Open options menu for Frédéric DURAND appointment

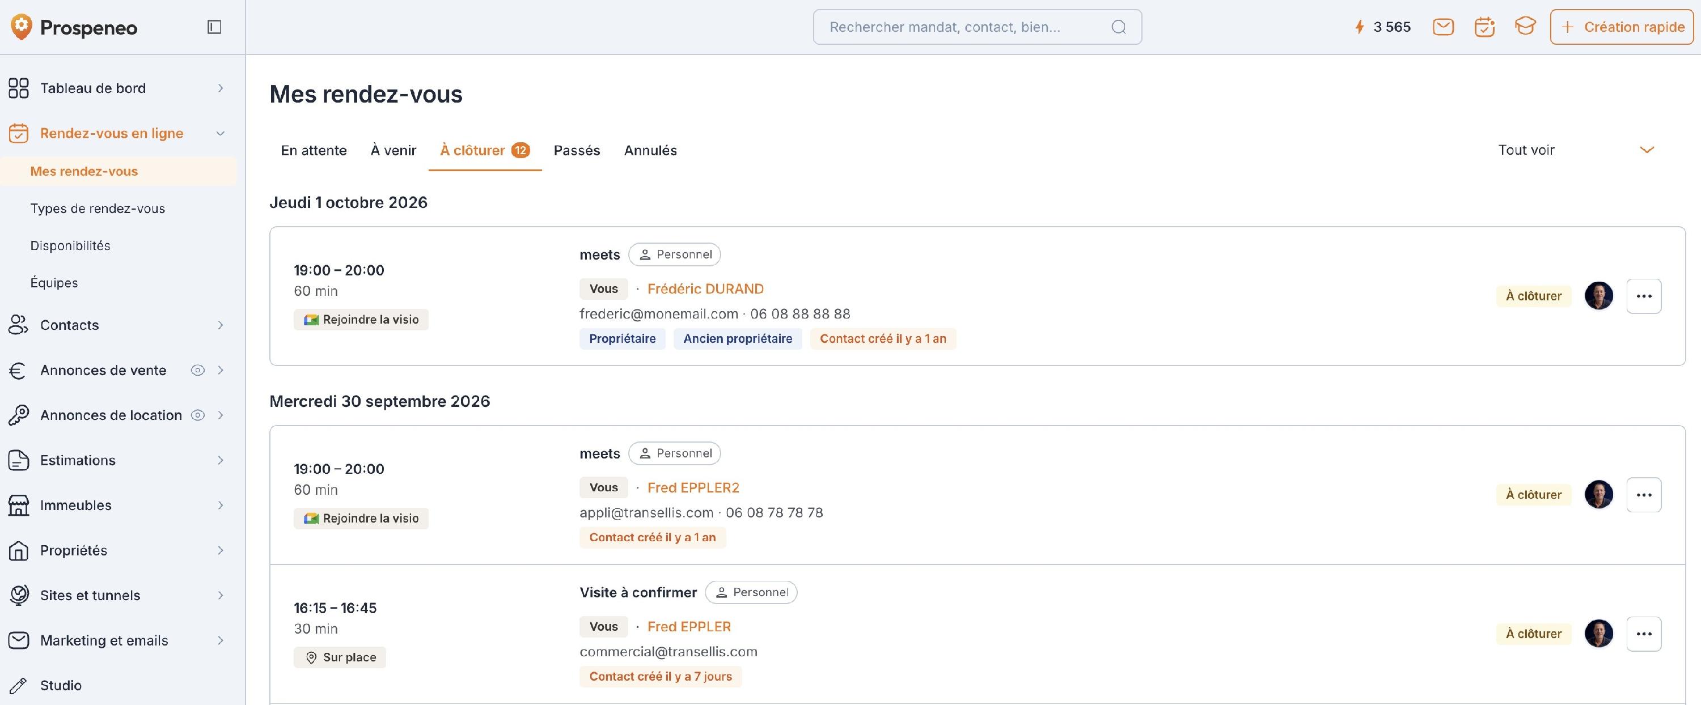pyautogui.click(x=1644, y=296)
